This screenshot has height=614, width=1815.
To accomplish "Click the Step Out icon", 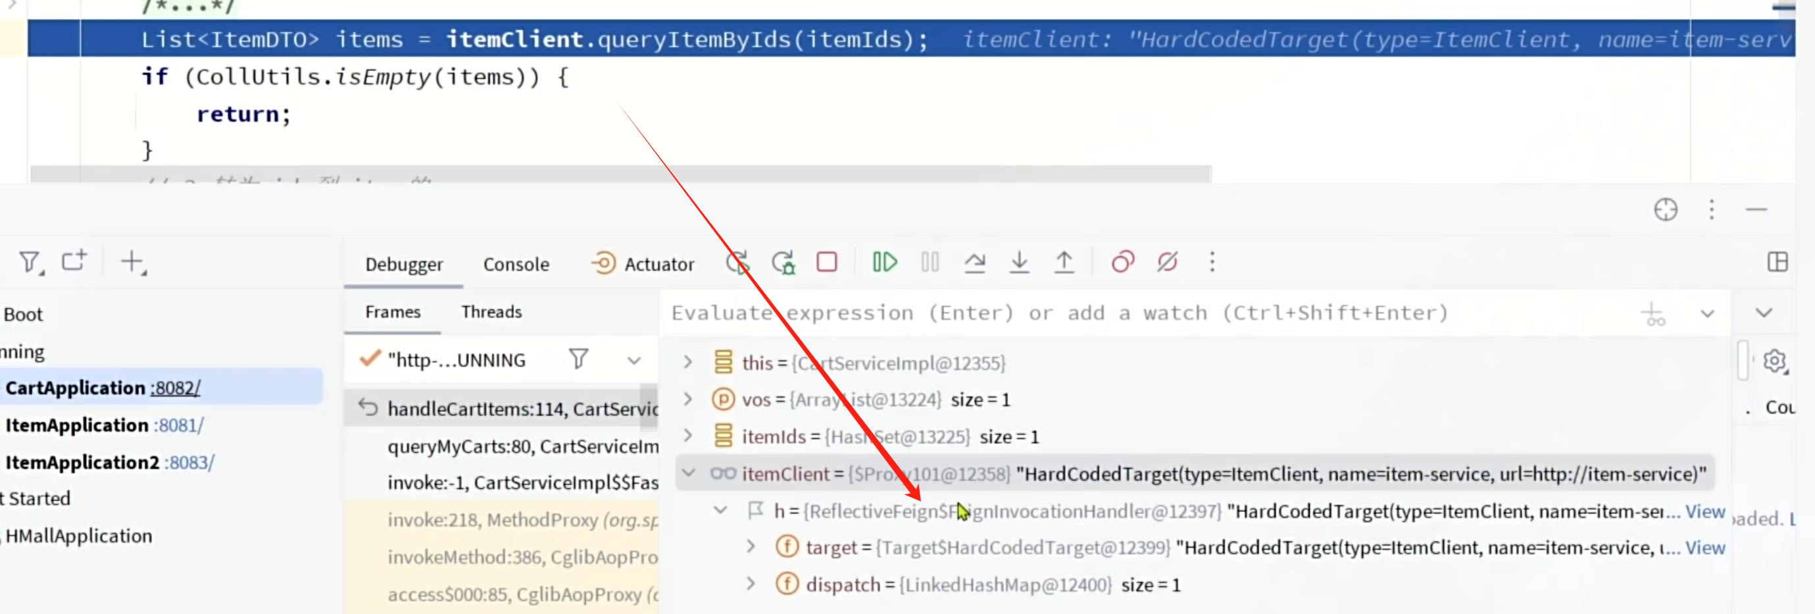I will tap(1064, 262).
